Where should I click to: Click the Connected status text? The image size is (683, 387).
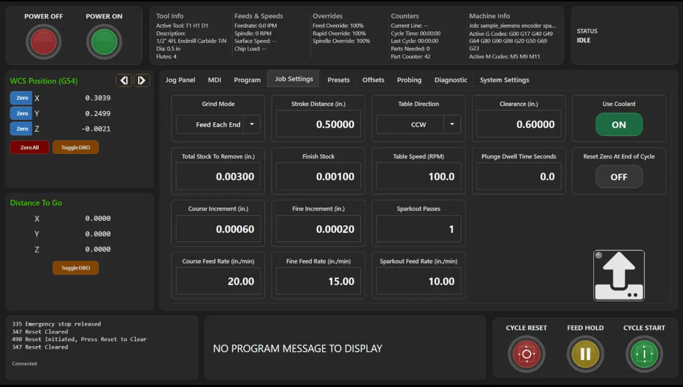click(x=25, y=364)
